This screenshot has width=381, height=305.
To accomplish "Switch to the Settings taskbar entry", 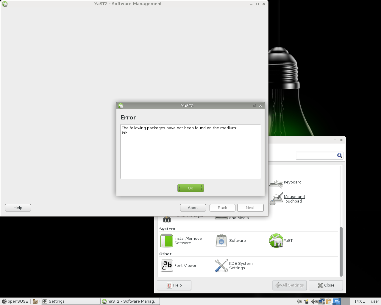I will point(71,301).
